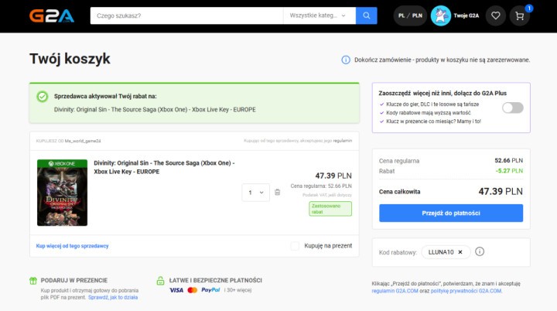
Task: Click the cart item count badge
Action: coord(529,9)
